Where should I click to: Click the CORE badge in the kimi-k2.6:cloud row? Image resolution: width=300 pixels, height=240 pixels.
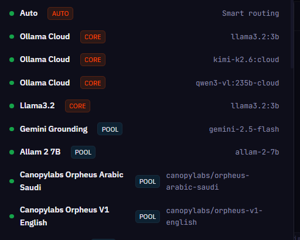point(93,60)
